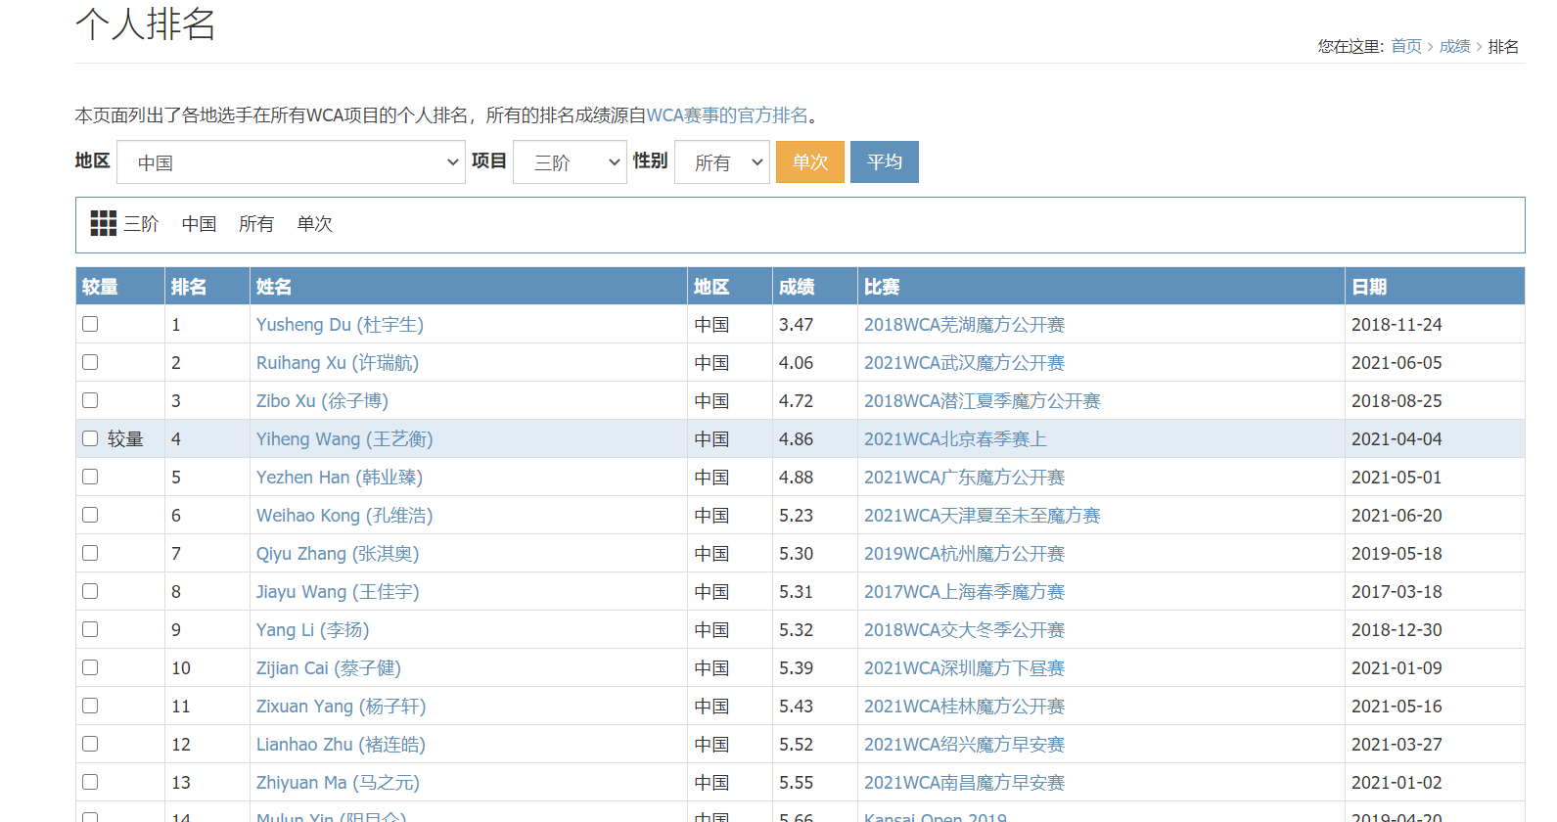The image size is (1557, 822).
Task: Open 2018WCA交大冬季公开赛 competition
Action: tap(964, 629)
